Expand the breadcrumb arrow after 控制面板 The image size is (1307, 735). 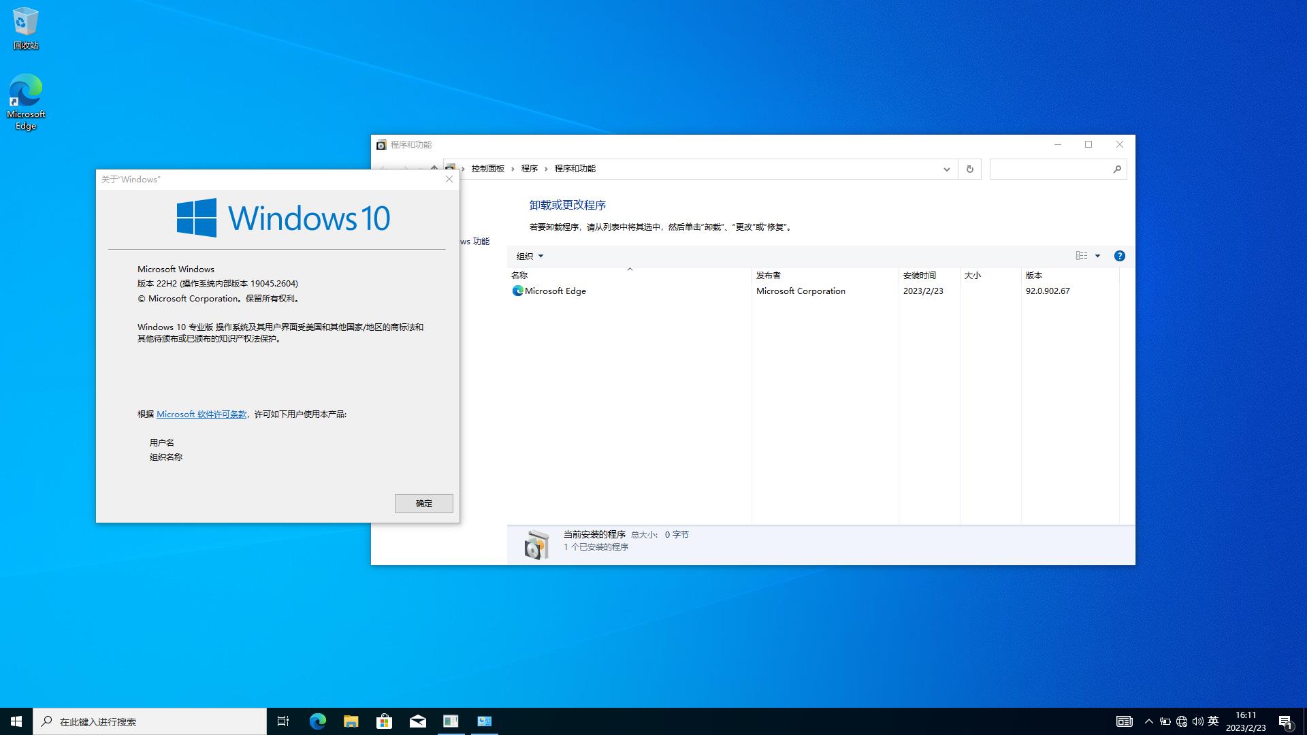[513, 169]
